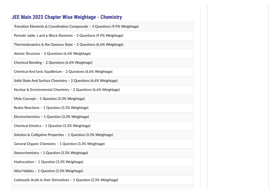Select the heading 'JEE Main 2023 Chapter Wise Weightage - Chemistry'
The width and height of the screenshot is (275, 194).
67,17
